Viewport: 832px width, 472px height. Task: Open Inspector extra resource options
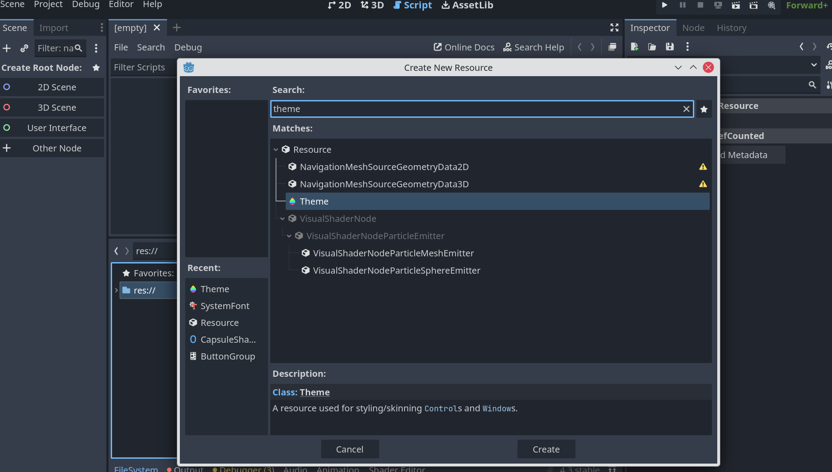coord(688,46)
